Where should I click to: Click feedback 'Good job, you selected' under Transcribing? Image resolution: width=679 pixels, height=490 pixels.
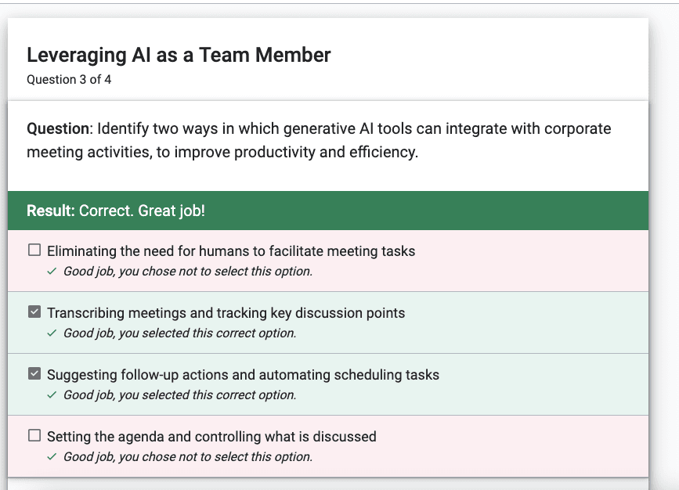[x=180, y=333]
